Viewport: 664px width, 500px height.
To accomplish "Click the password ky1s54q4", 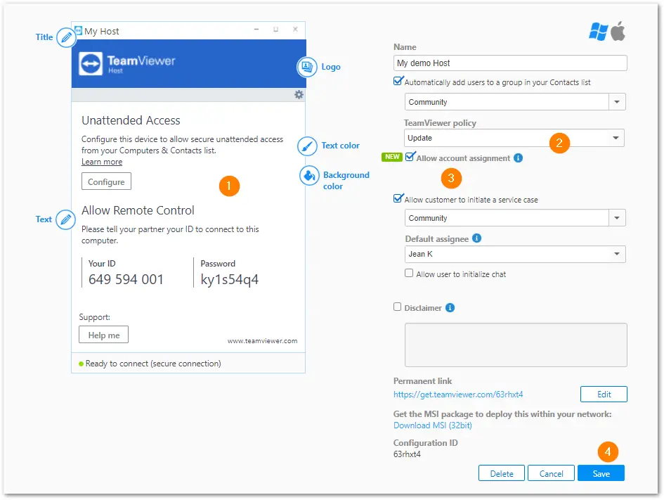I will pyautogui.click(x=230, y=280).
